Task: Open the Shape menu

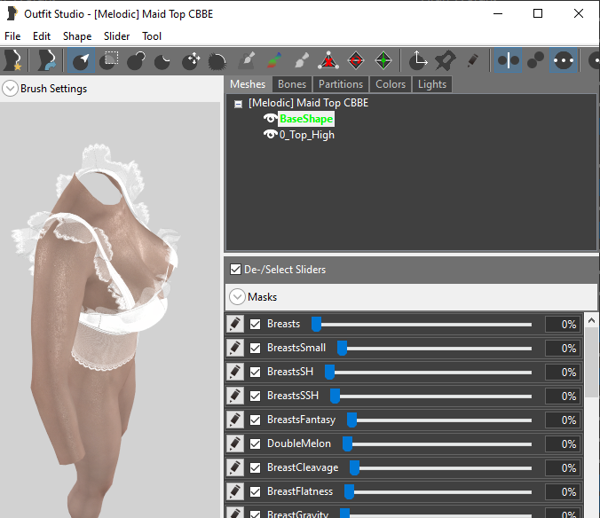Action: click(77, 36)
